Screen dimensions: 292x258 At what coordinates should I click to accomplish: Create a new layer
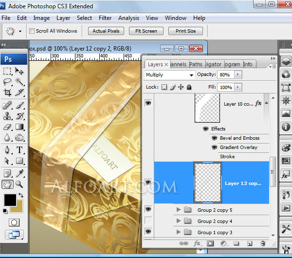250,243
